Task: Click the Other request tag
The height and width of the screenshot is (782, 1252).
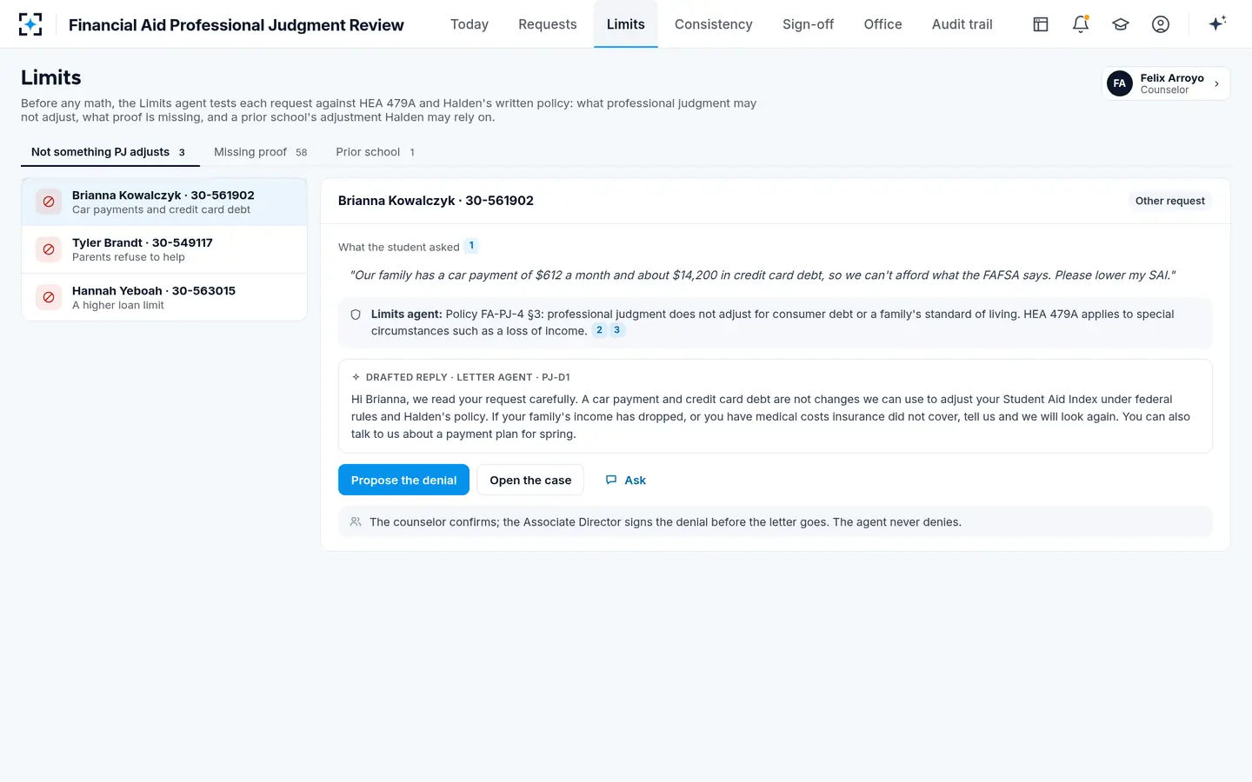Action: click(1169, 201)
